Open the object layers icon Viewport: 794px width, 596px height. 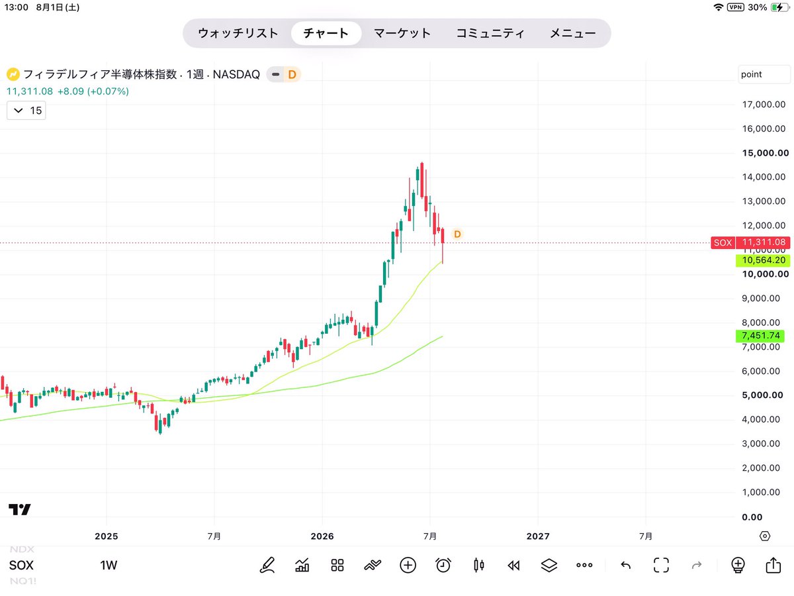[549, 565]
